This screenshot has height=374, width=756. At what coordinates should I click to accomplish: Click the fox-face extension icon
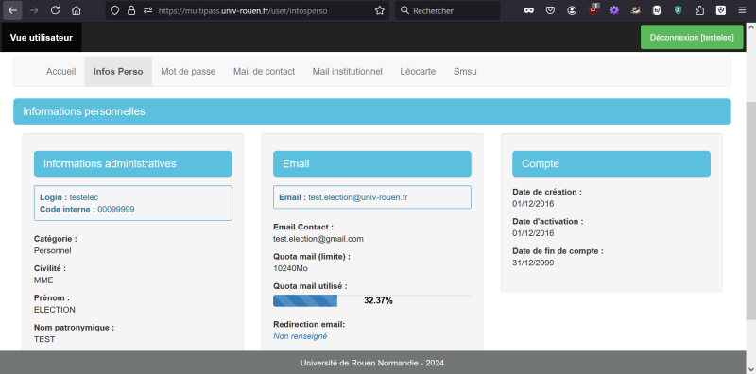[635, 10]
